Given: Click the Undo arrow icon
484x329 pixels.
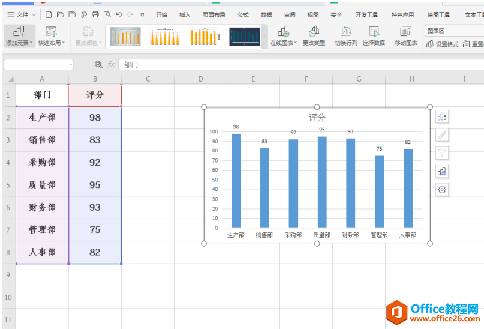Looking at the screenshot, I should click(x=119, y=14).
